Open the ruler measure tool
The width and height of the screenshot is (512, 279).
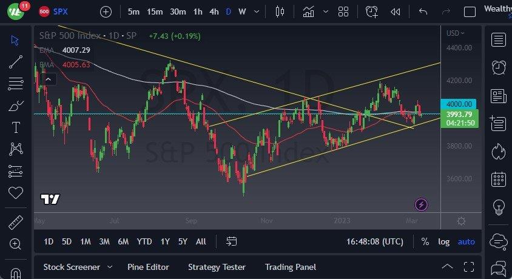pyautogui.click(x=16, y=223)
